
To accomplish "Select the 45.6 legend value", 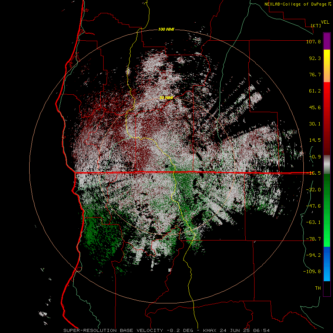I will pos(315,107).
